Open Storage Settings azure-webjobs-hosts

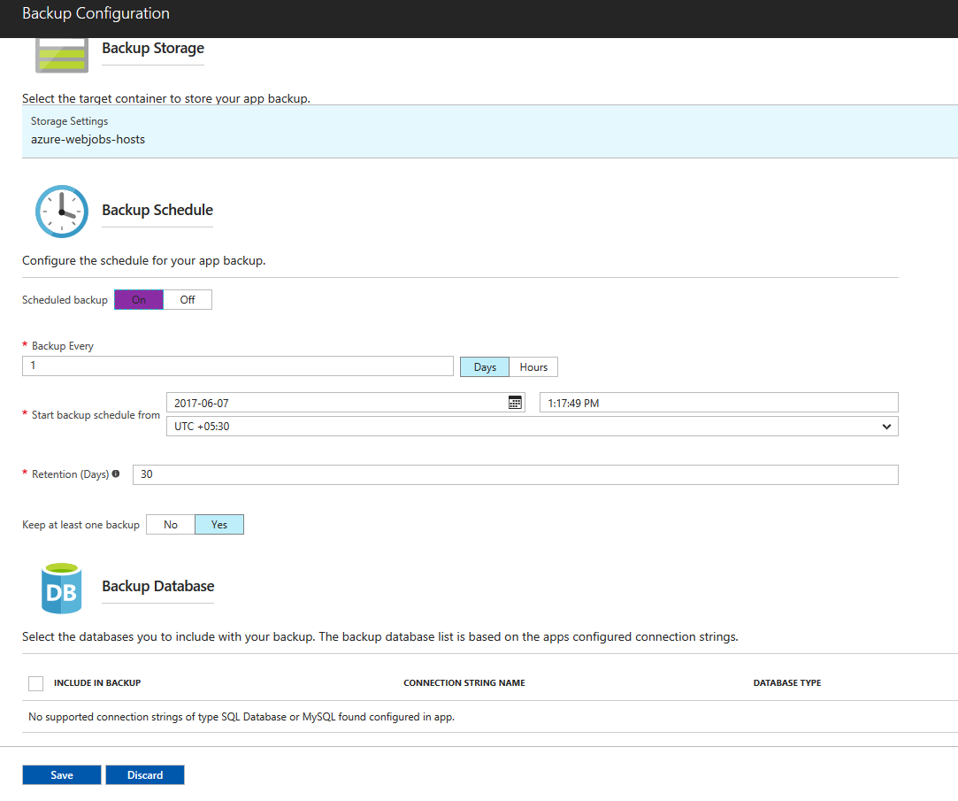pos(489,131)
